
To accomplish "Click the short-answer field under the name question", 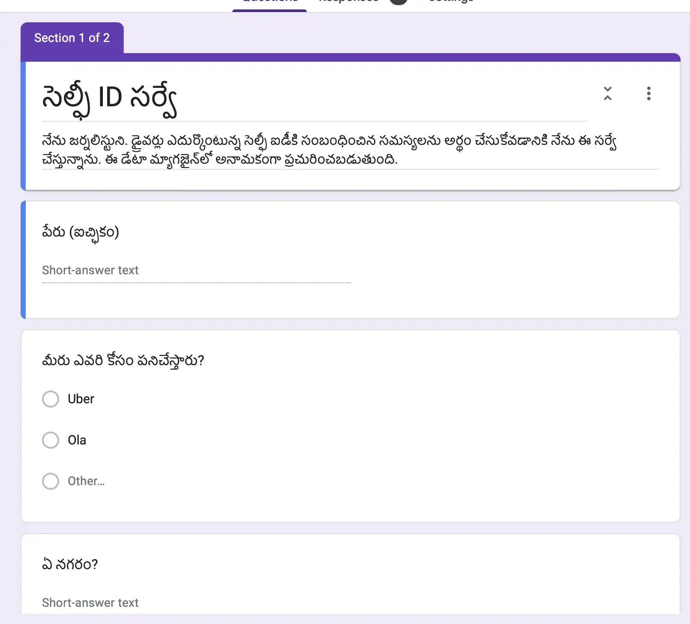I will click(x=196, y=270).
